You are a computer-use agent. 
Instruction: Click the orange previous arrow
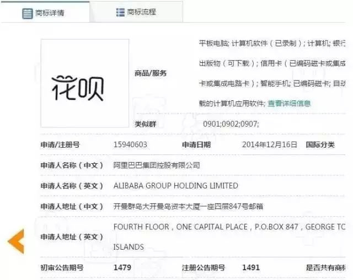[x=16, y=241]
